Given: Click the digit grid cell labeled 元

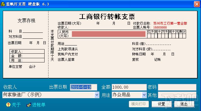Looking at the screenshot, I should pyautogui.click(x=177, y=32).
